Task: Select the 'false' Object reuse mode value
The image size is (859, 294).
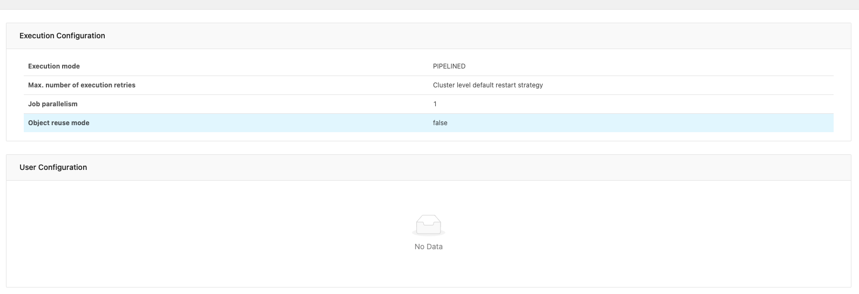Action: click(440, 123)
